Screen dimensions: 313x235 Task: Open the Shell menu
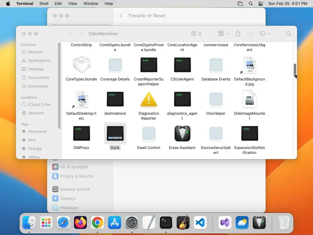pyautogui.click(x=44, y=4)
